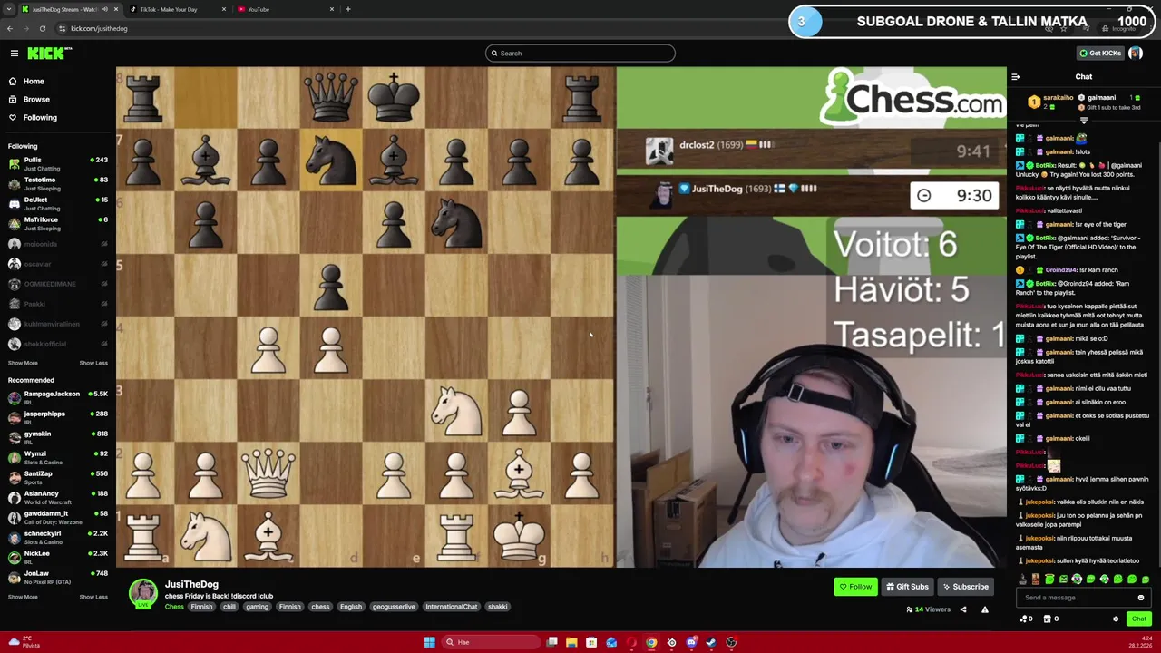The height and width of the screenshot is (653, 1161).
Task: Collapse Following list with Show Less
Action: 93,363
